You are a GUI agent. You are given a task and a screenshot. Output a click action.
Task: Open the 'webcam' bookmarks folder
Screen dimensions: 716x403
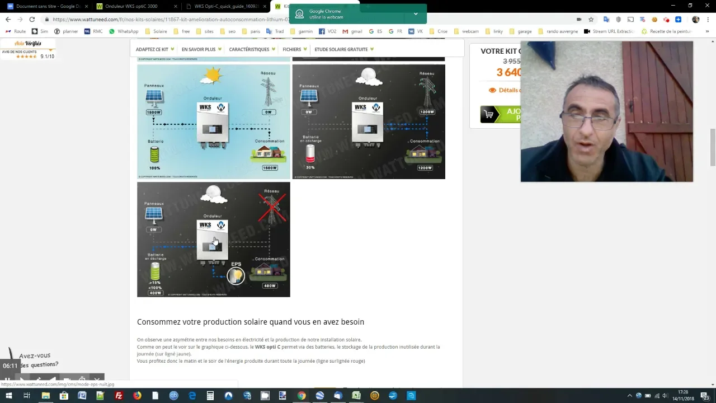466,31
